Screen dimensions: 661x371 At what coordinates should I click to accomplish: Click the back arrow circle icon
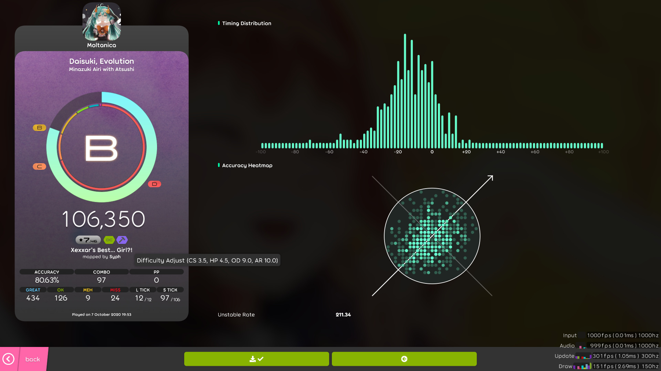(x=9, y=359)
